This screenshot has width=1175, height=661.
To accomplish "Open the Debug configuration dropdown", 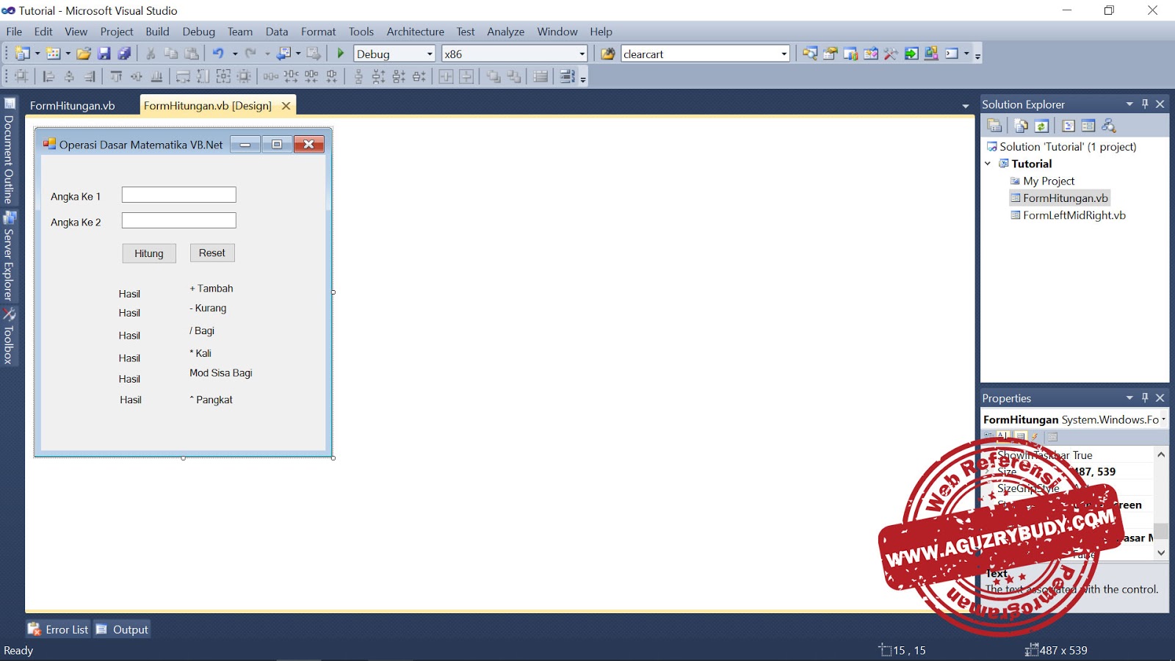I will tap(430, 54).
